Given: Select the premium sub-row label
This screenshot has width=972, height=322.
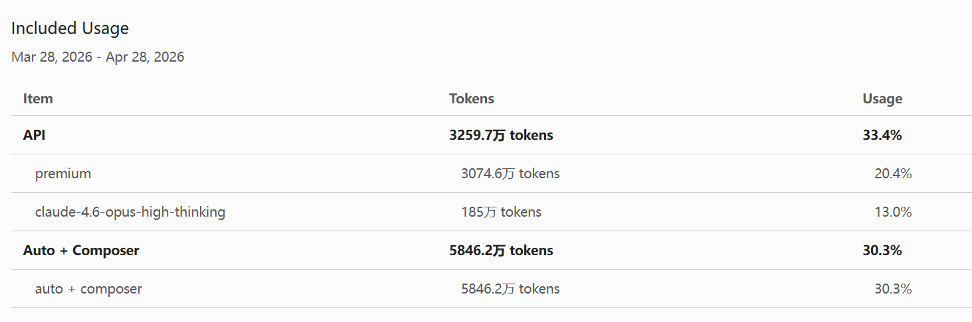Looking at the screenshot, I should click(x=63, y=174).
